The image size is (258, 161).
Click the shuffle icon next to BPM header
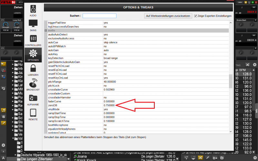247,65
